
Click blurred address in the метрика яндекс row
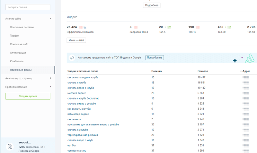[245, 93]
